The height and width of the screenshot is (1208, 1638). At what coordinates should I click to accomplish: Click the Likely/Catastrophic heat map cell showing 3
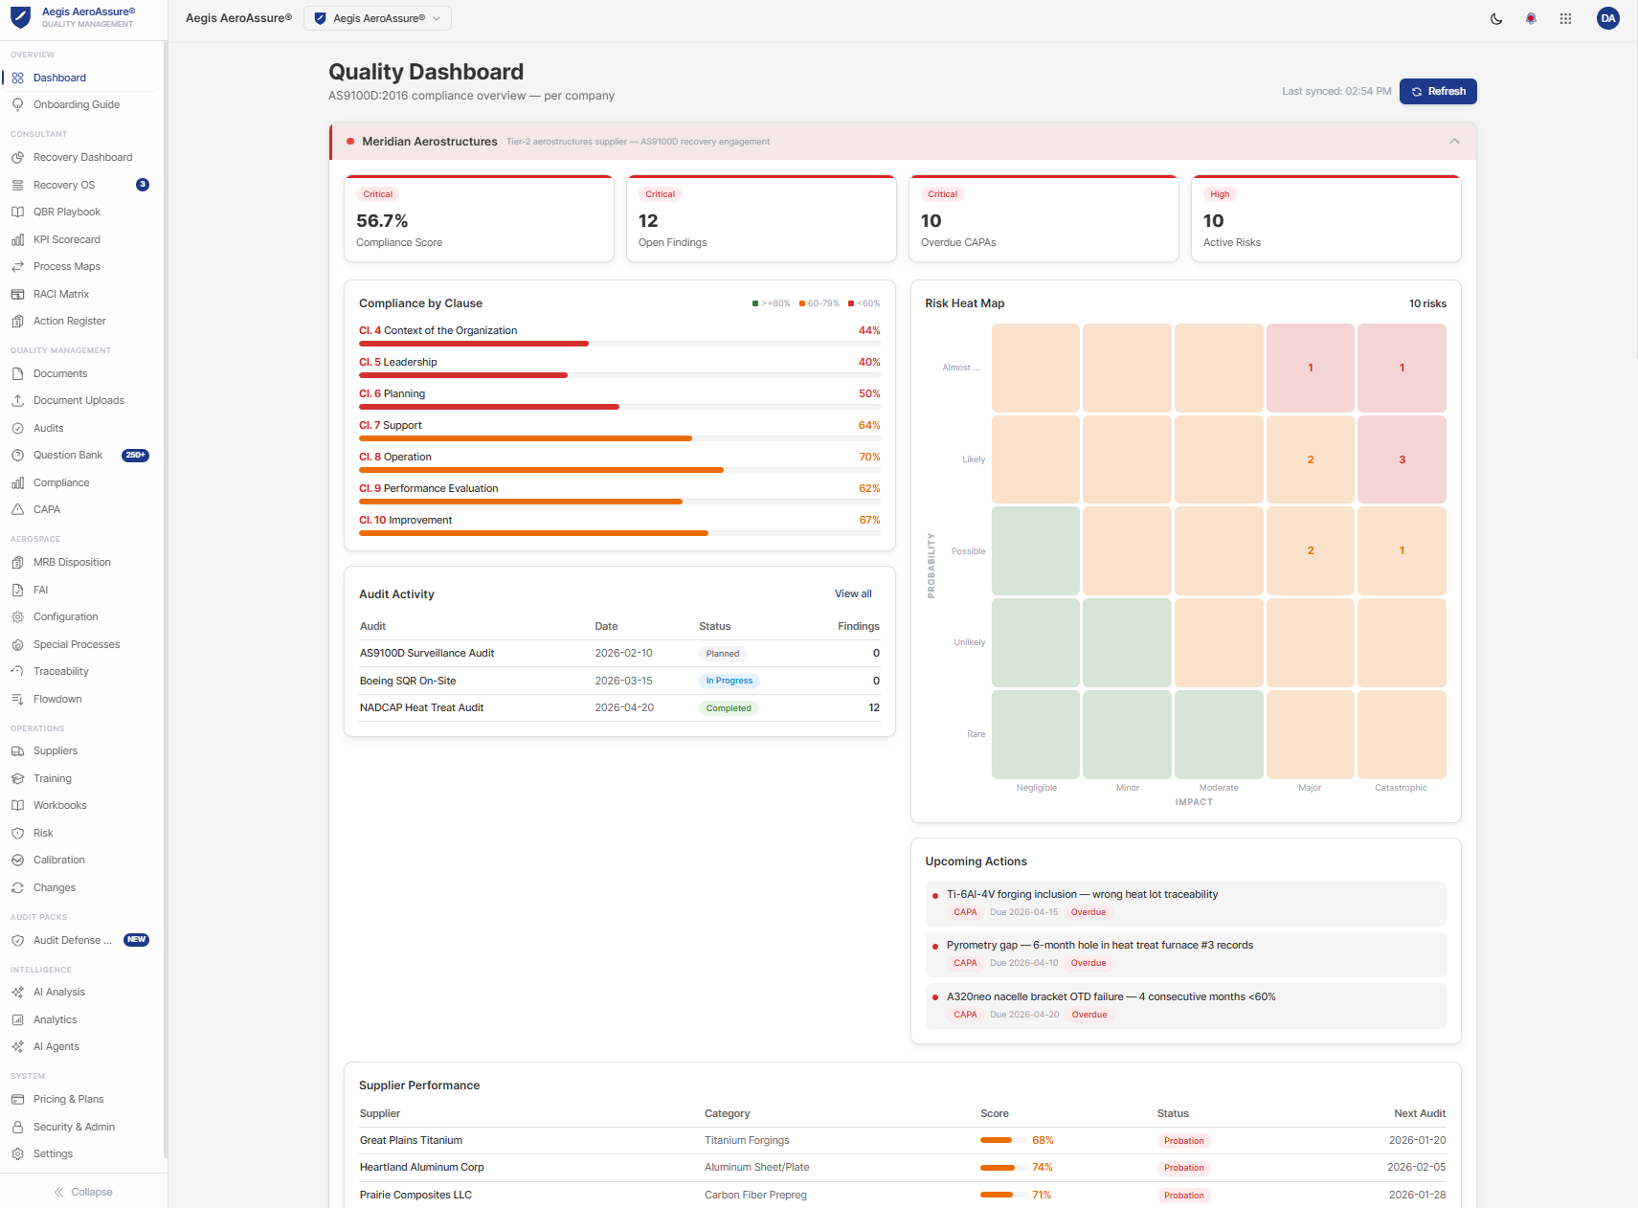1402,459
